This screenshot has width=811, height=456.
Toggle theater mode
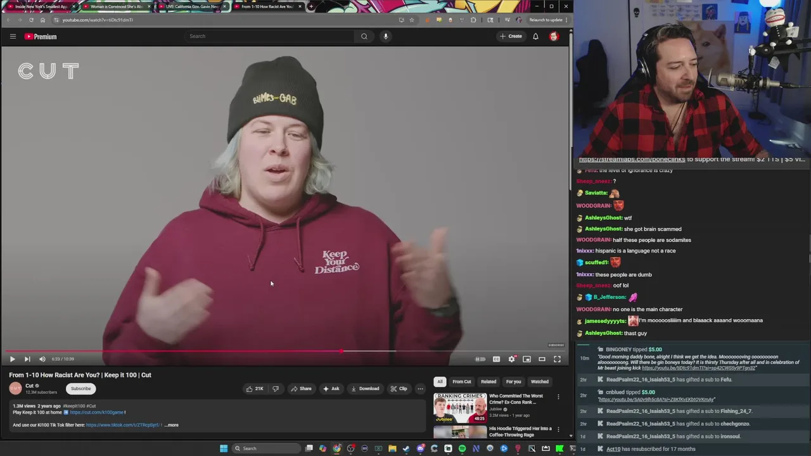[x=542, y=359]
